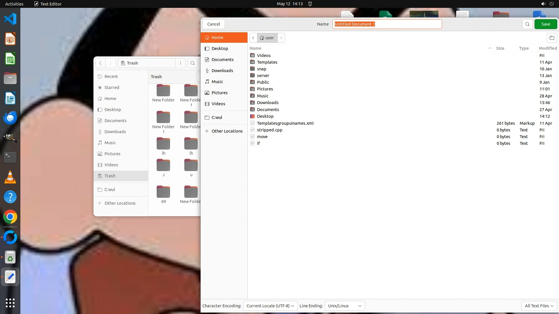
Task: Expand the Character Encoding dropdown
Action: (x=270, y=306)
